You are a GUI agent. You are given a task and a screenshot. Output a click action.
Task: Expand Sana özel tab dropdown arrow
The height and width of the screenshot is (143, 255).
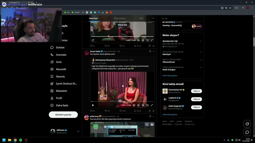pos(99,18)
